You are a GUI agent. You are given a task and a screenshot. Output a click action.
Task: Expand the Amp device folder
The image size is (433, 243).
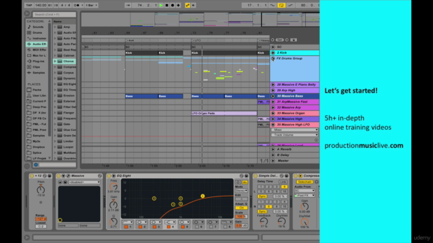coord(55,27)
